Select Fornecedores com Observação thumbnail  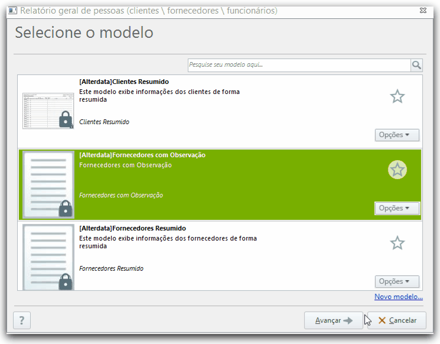click(x=48, y=184)
